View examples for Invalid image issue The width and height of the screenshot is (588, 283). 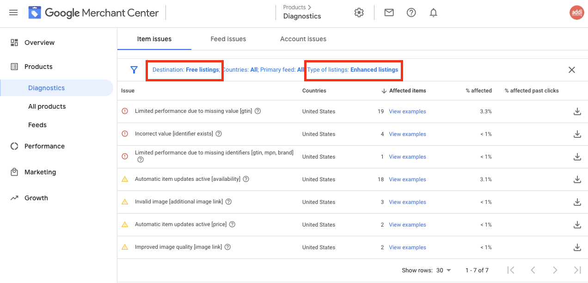point(407,202)
